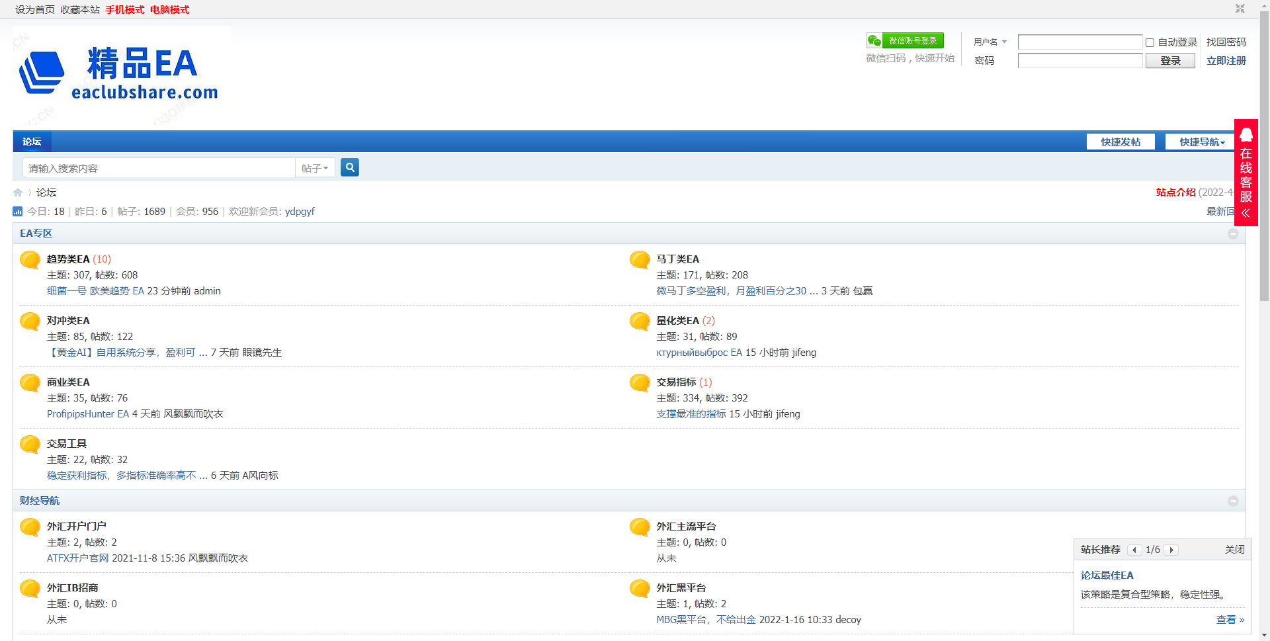Click the 量化类EA forum bubble icon
The height and width of the screenshot is (641, 1270).
pyautogui.click(x=640, y=321)
